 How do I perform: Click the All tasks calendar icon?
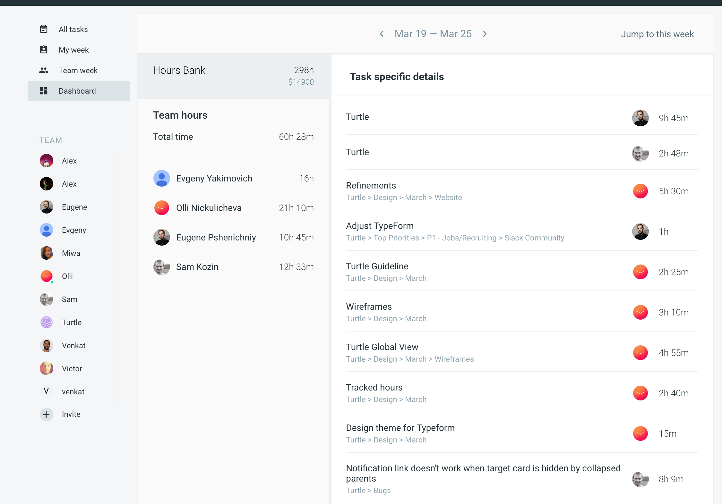(x=44, y=29)
